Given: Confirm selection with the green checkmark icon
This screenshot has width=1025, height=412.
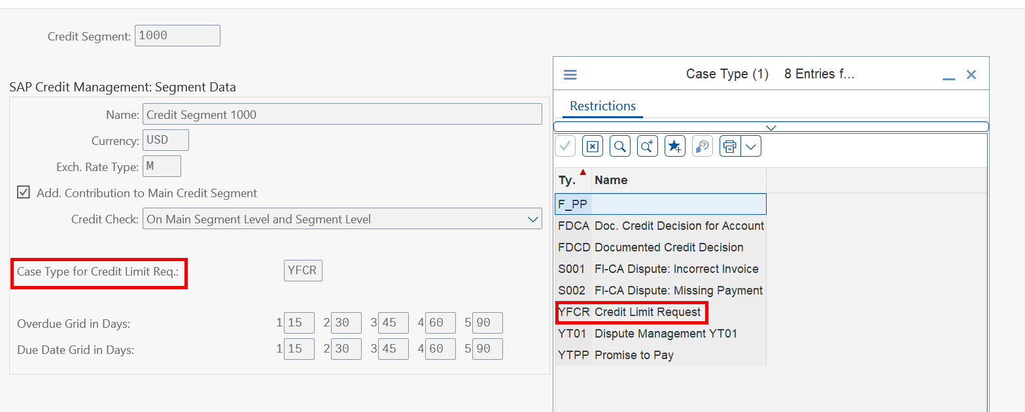Looking at the screenshot, I should click(565, 146).
